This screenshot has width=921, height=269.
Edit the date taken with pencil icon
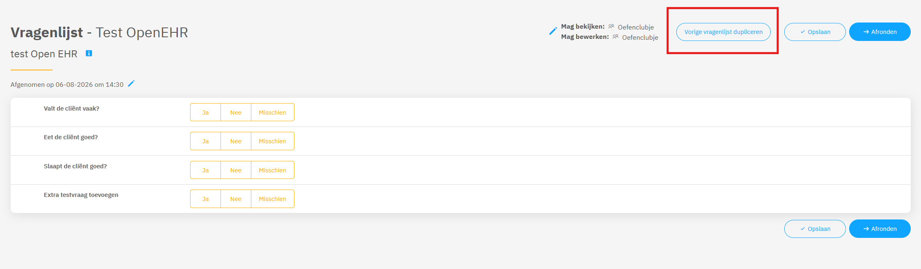tap(131, 84)
